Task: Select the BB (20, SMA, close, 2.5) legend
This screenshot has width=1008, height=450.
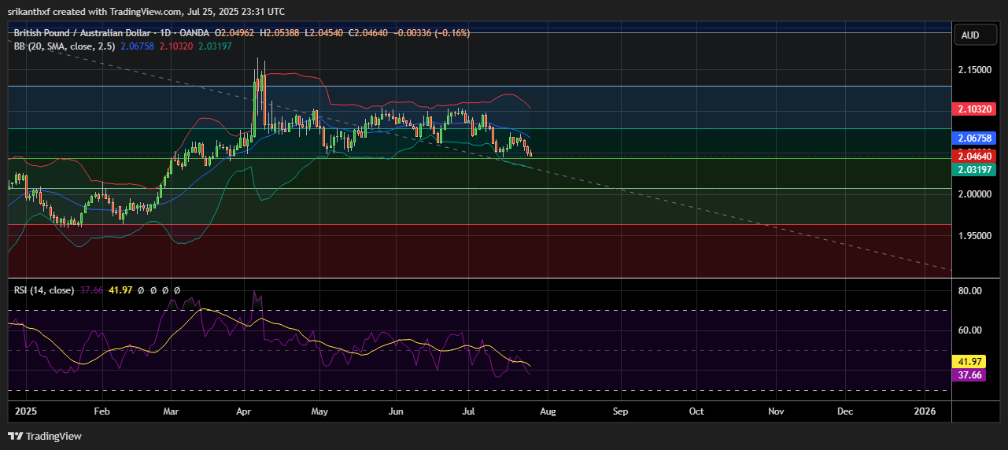Action: (x=65, y=46)
